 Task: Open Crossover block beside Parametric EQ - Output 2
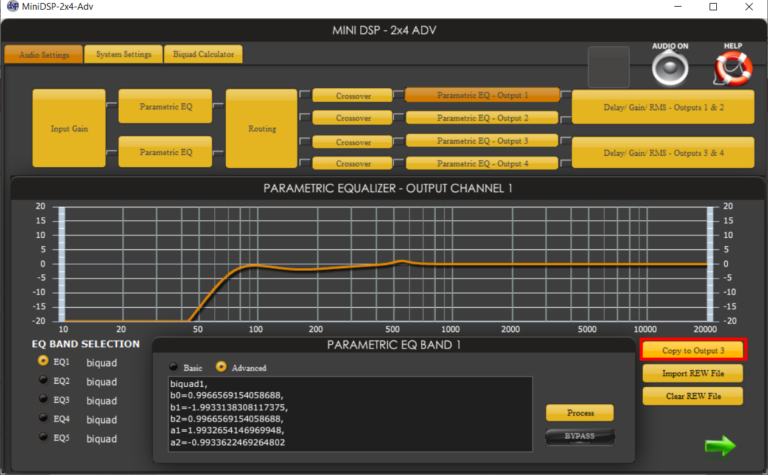point(353,118)
